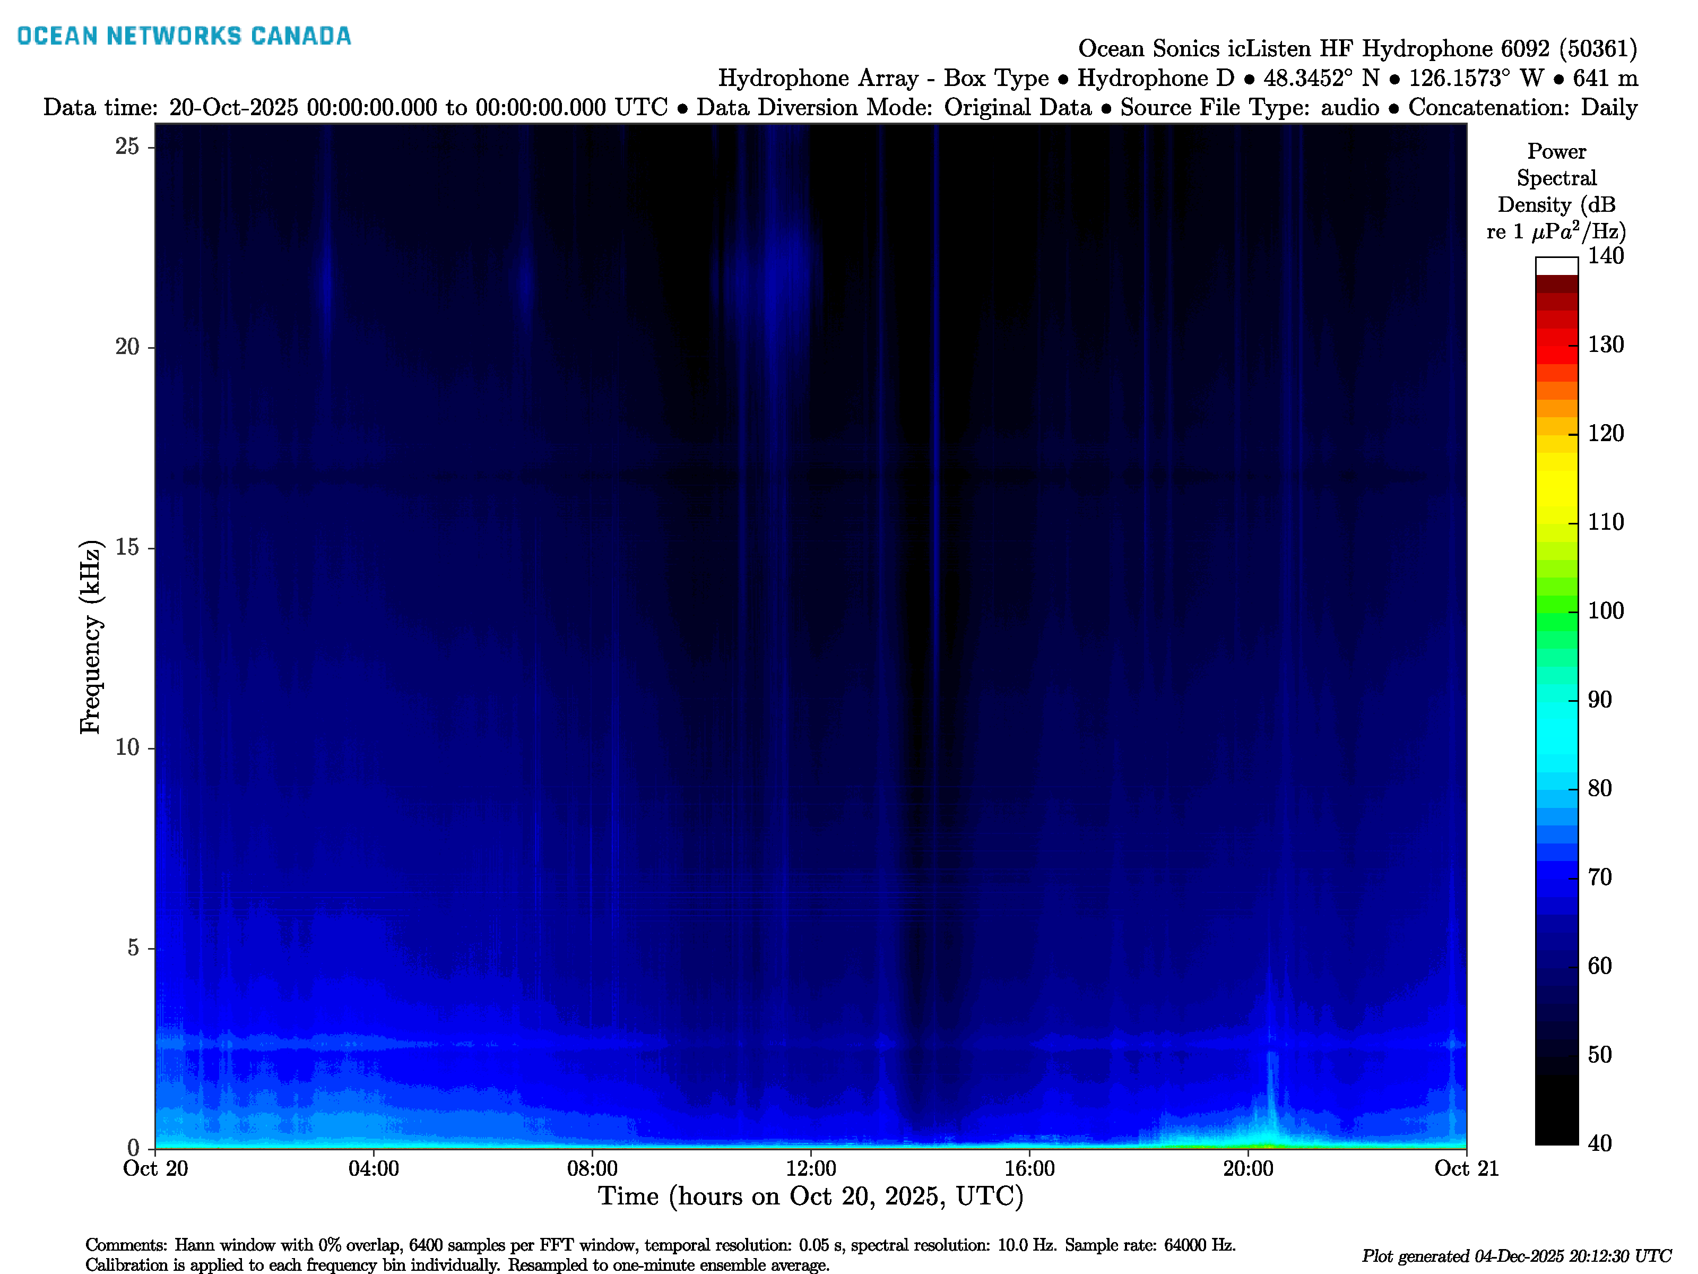Click the 25 kHz frequency tick label

[127, 146]
